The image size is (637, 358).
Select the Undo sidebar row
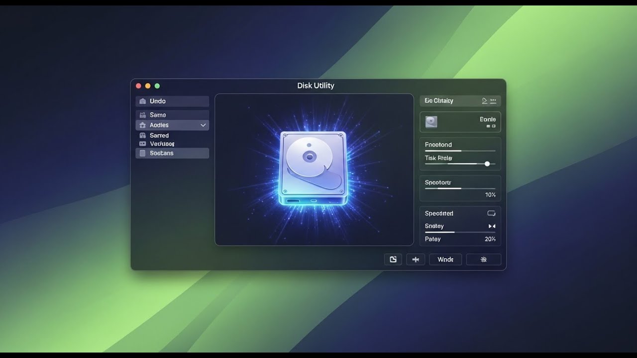click(x=172, y=101)
